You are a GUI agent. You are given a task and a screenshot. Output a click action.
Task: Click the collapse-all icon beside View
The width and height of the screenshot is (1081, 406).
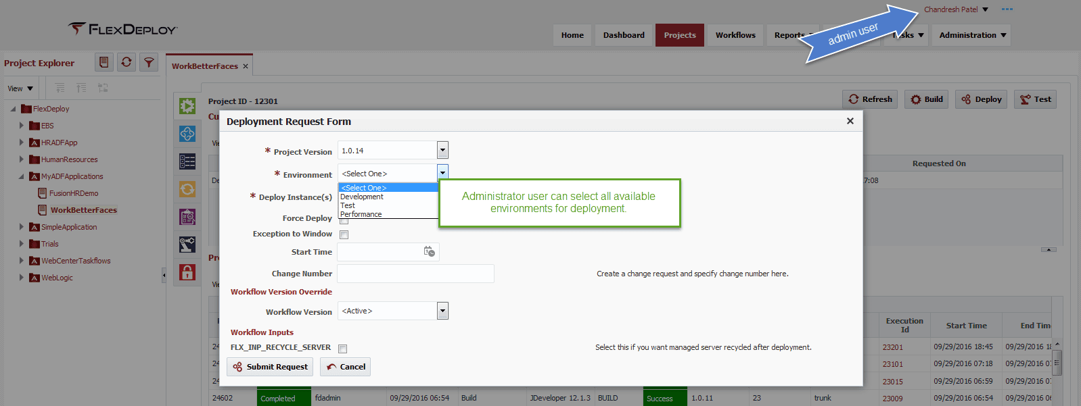[x=81, y=88]
